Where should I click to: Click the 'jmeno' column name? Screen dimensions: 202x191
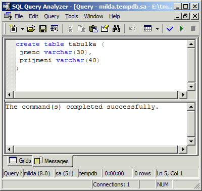click(30, 53)
